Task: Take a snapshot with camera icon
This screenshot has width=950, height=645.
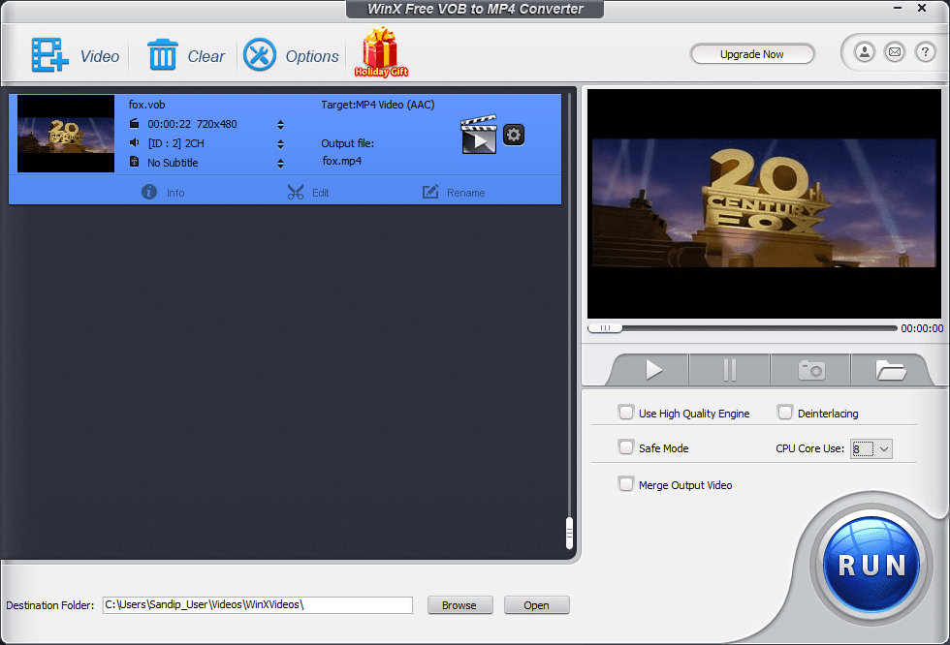Action: coord(811,370)
